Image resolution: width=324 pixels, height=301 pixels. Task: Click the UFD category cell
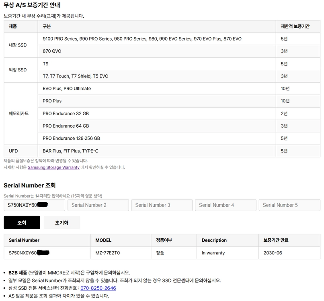[21, 151]
